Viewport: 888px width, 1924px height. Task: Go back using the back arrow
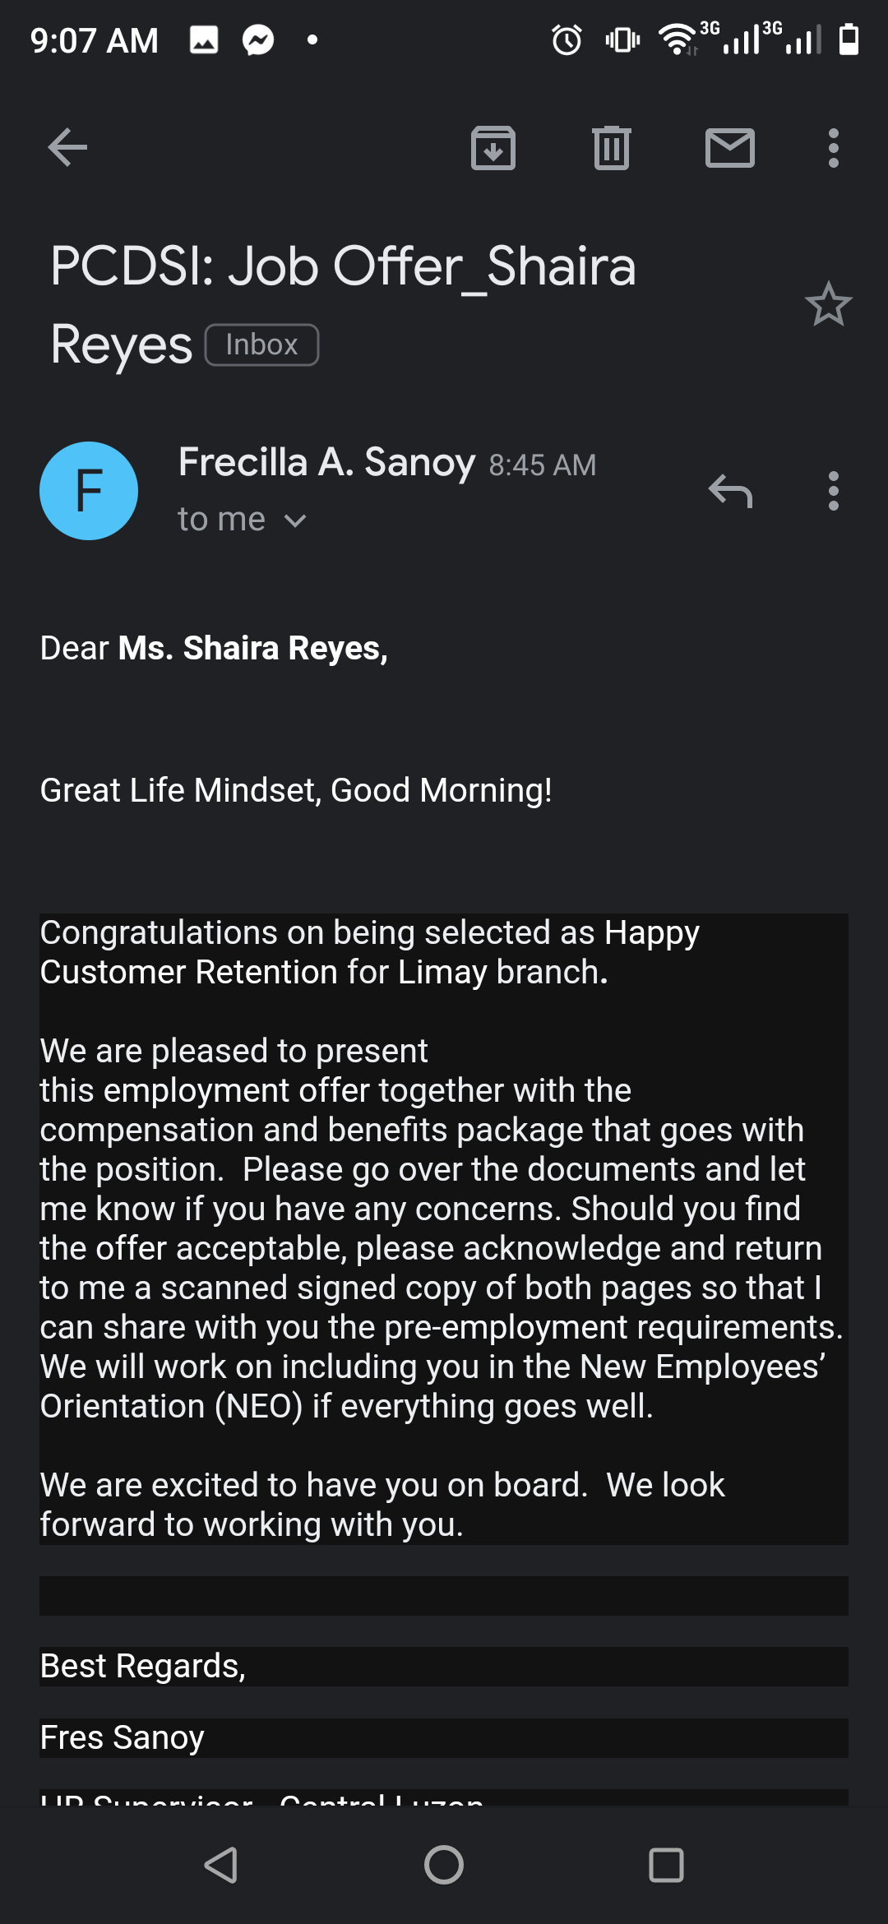click(x=67, y=148)
